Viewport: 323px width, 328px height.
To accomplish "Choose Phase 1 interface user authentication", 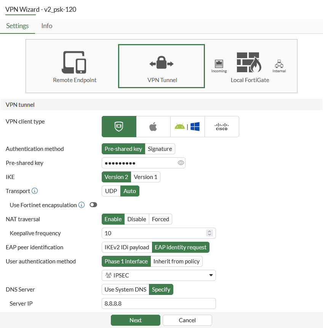I will [x=126, y=261].
